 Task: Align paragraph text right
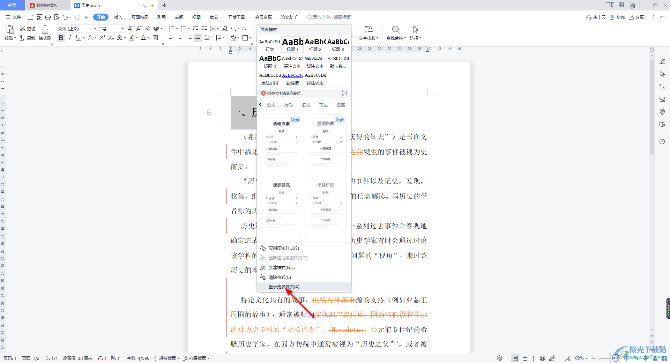pos(189,38)
